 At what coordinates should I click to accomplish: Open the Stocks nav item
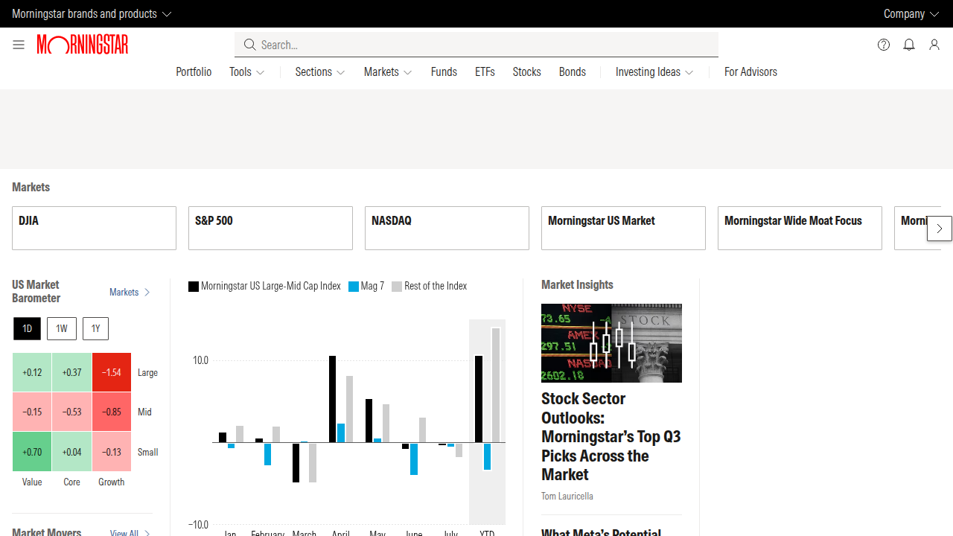pyautogui.click(x=526, y=72)
